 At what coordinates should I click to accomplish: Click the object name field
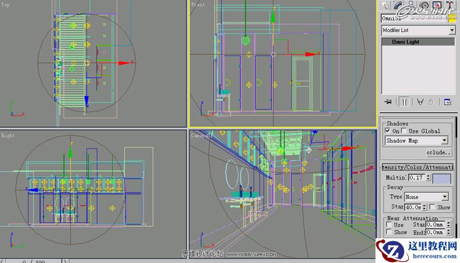(414, 18)
